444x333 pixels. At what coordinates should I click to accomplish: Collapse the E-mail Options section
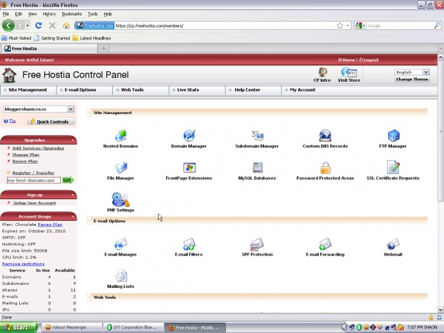(89, 221)
